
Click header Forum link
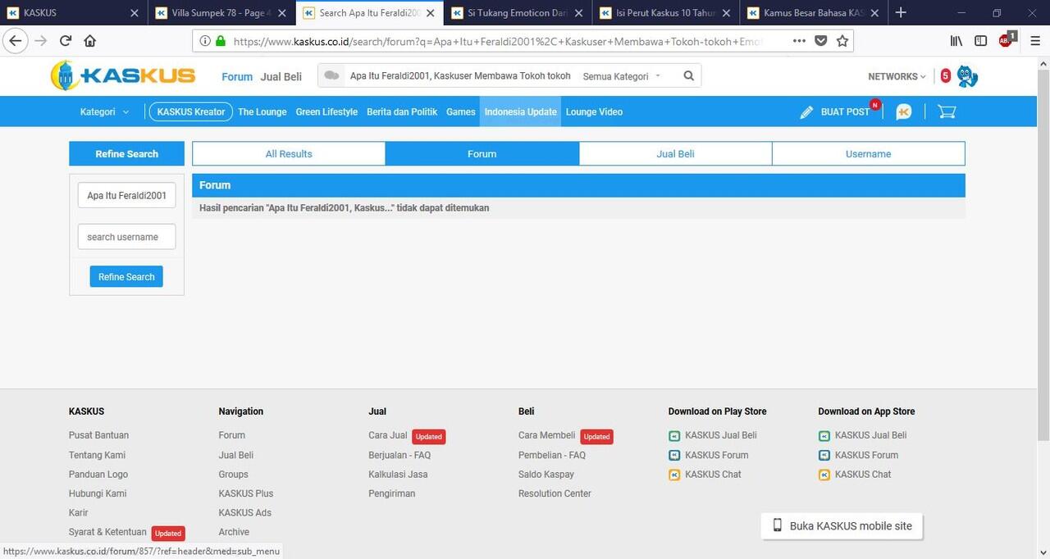(237, 76)
